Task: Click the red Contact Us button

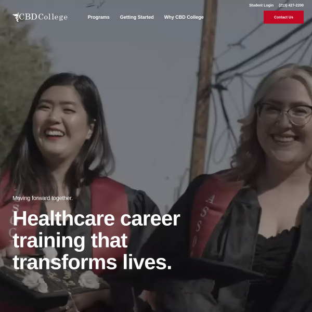Action: (x=283, y=17)
